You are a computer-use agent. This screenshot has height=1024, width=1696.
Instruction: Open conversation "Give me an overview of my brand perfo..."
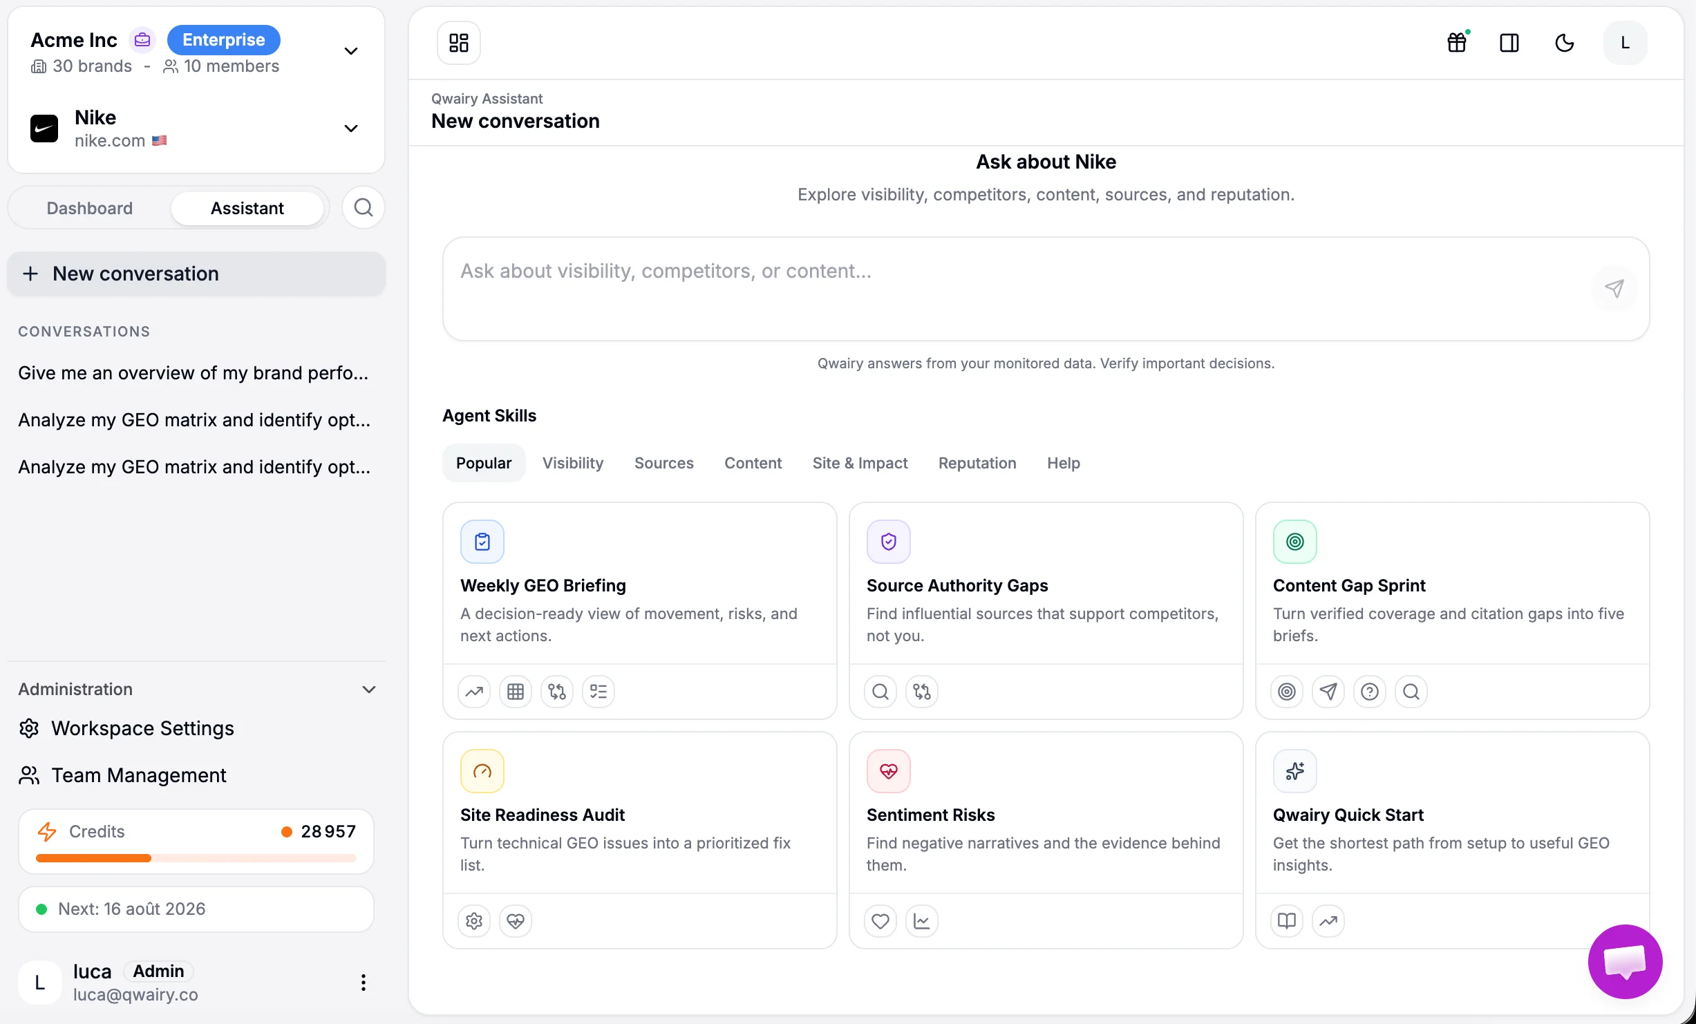point(194,373)
